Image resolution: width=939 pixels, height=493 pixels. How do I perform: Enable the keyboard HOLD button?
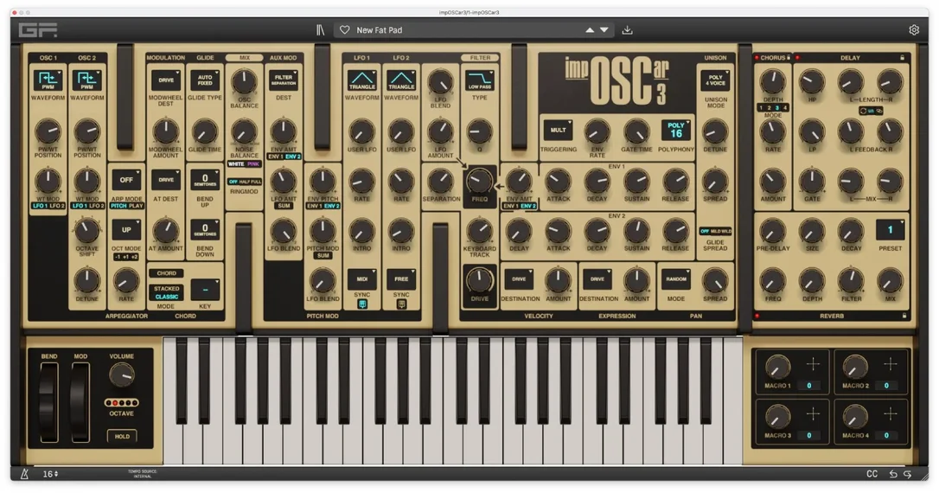122,436
